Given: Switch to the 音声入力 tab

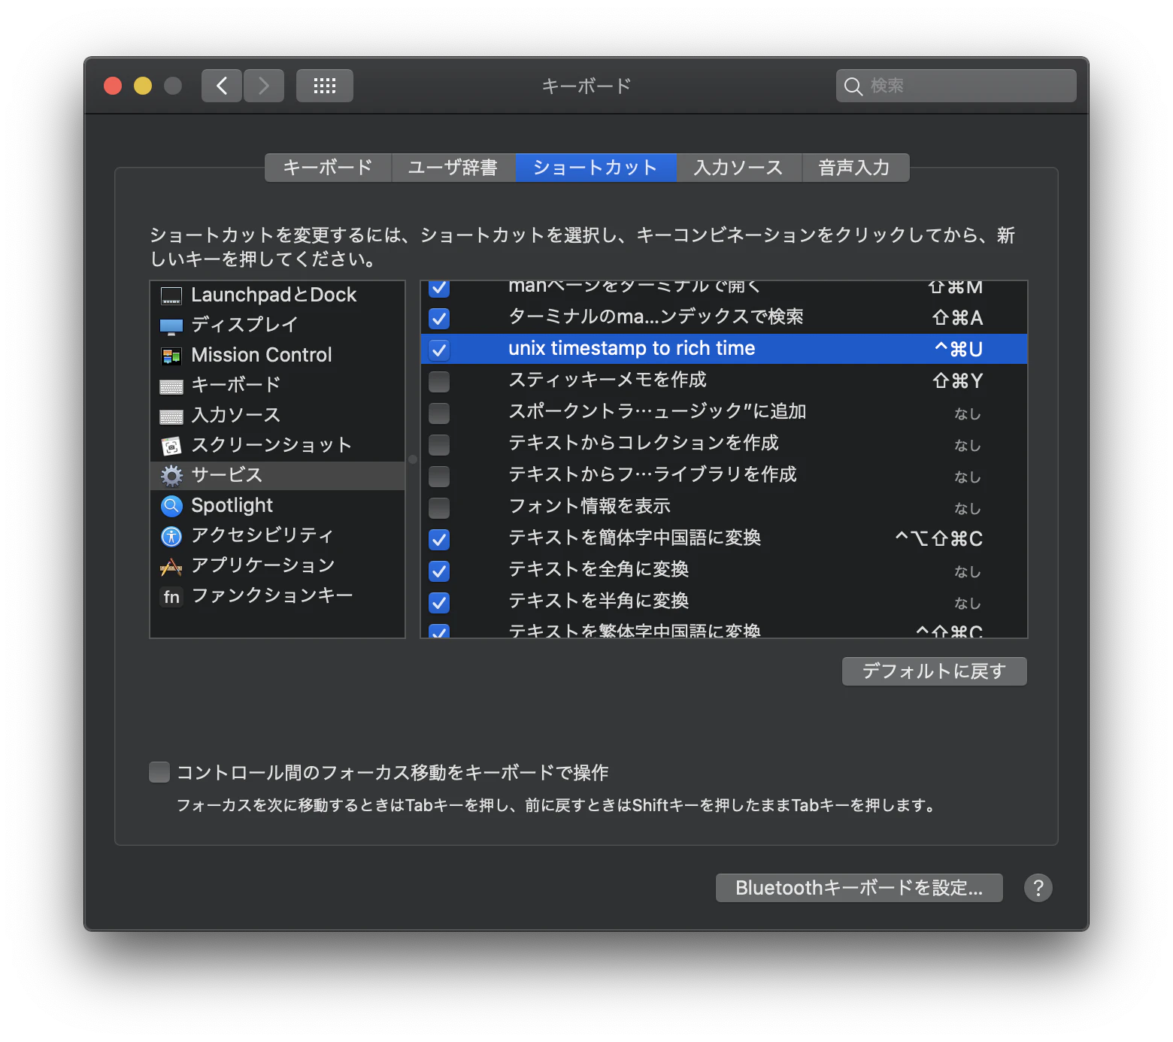Looking at the screenshot, I should pos(855,168).
